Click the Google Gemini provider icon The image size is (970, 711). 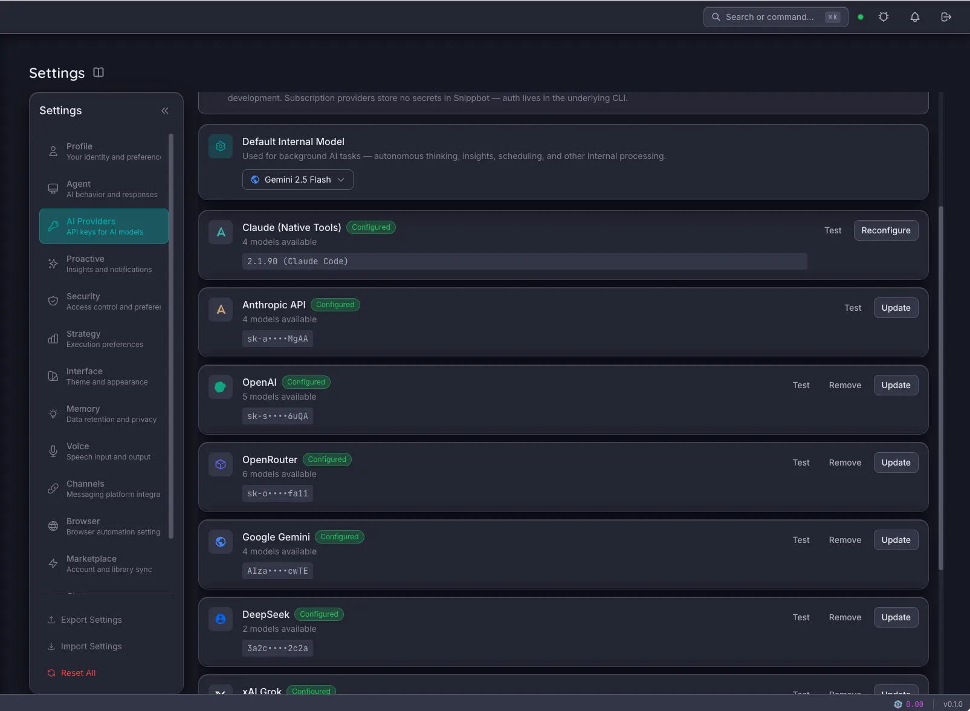(221, 542)
